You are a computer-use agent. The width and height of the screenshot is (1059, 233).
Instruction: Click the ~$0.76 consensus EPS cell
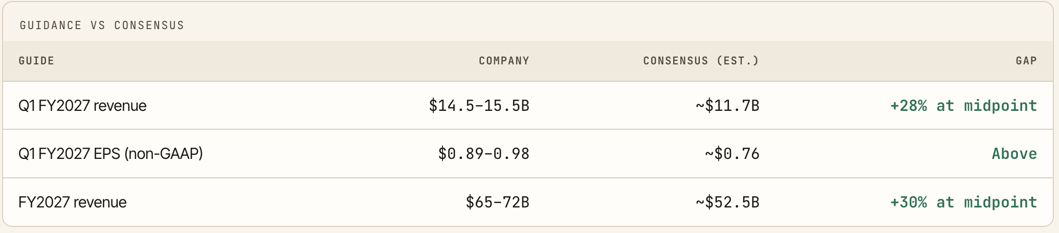[732, 154]
